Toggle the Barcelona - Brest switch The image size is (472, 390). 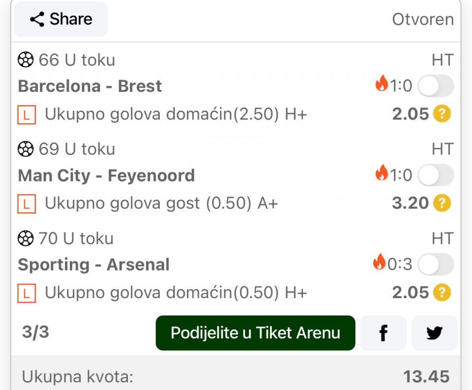436,86
